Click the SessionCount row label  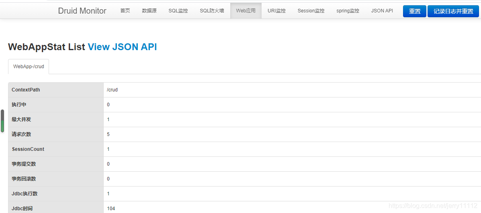pos(28,149)
